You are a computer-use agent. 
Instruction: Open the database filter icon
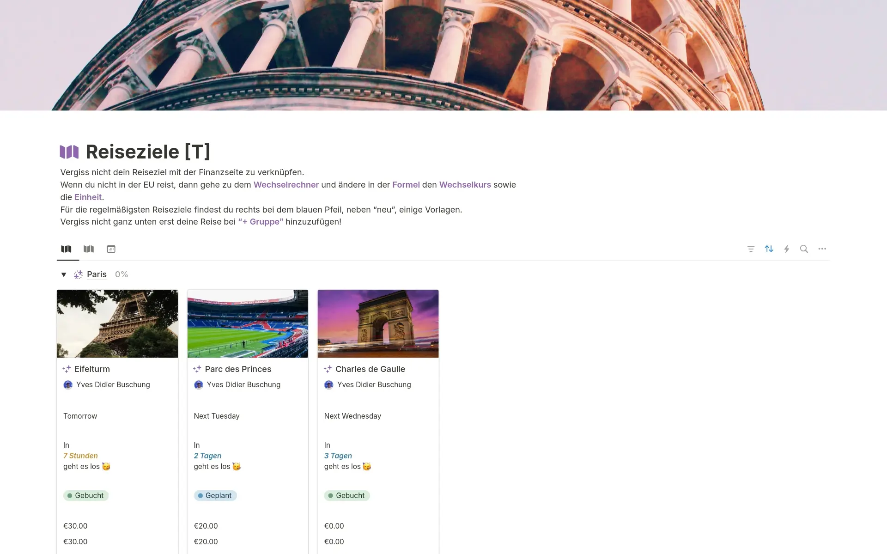click(x=751, y=249)
